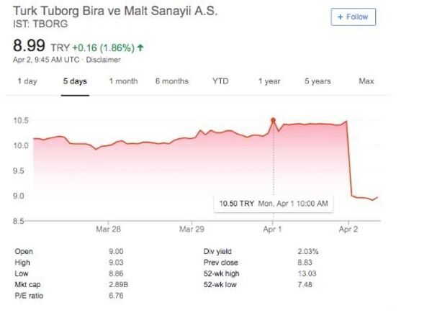Click the 10.50 TRY chart tooltip
This screenshot has width=432, height=313.
(274, 204)
